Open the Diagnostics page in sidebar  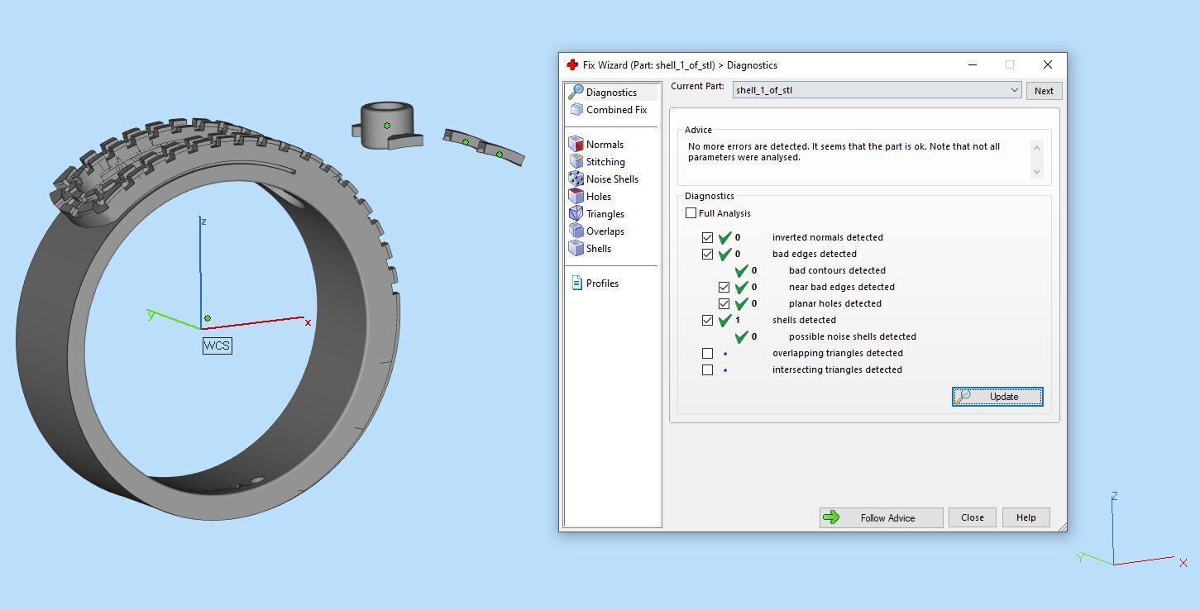click(612, 92)
